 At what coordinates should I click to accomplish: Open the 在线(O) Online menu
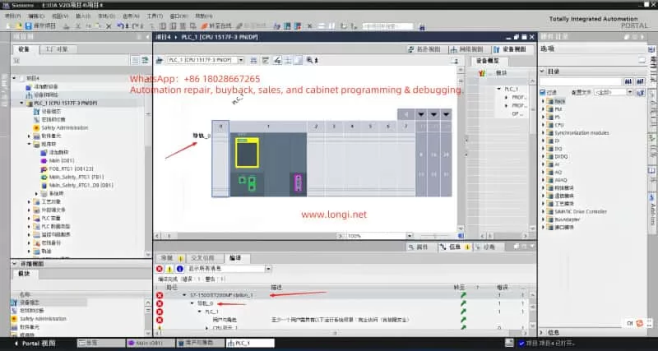(107, 16)
